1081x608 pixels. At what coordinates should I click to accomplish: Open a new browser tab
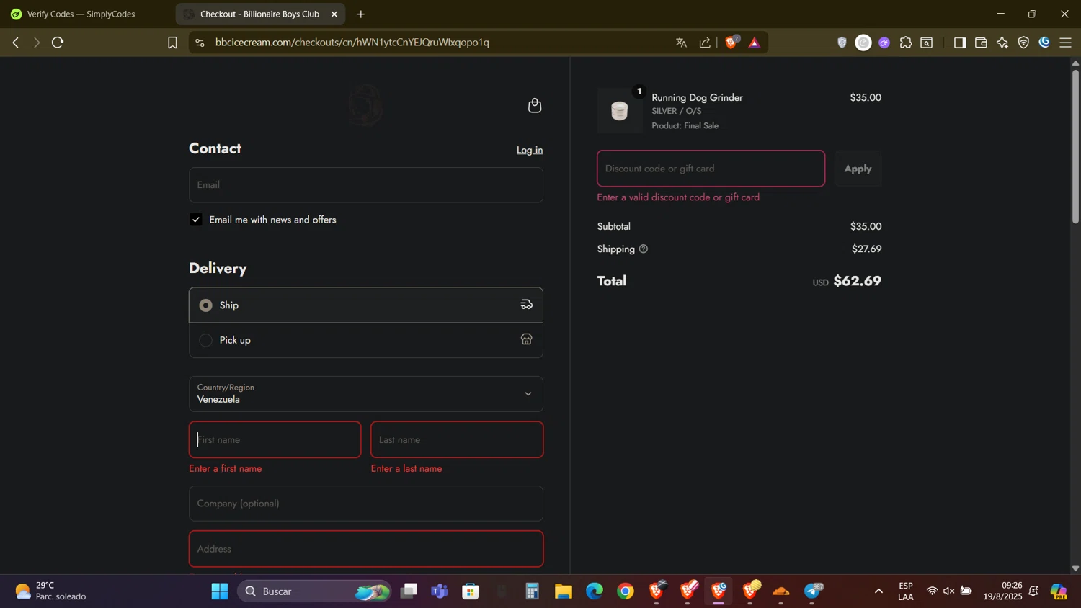361,14
